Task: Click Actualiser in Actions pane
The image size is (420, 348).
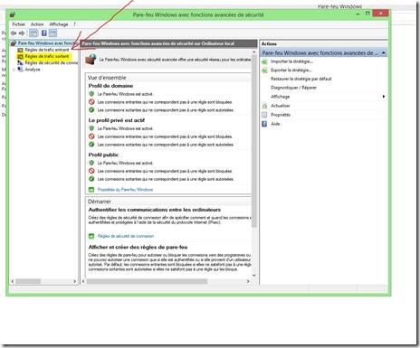Action: [281, 106]
